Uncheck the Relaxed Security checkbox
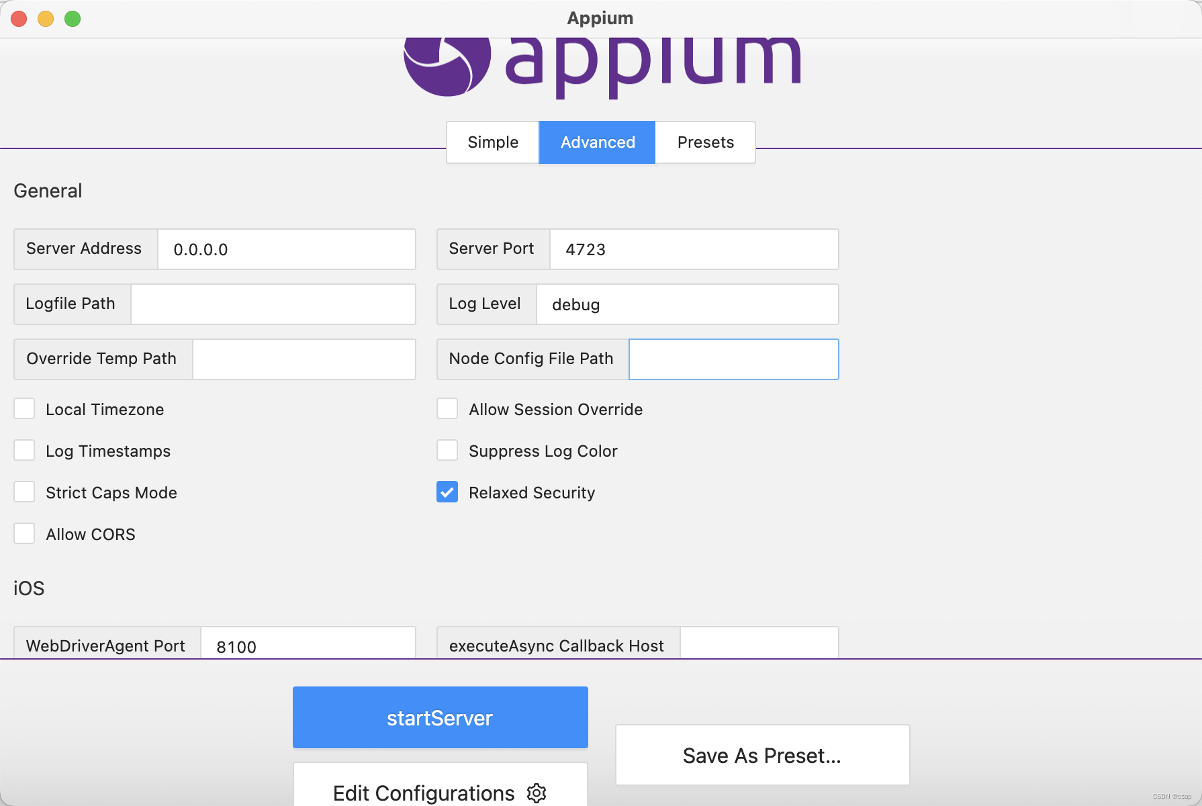The height and width of the screenshot is (806, 1202). tap(447, 492)
